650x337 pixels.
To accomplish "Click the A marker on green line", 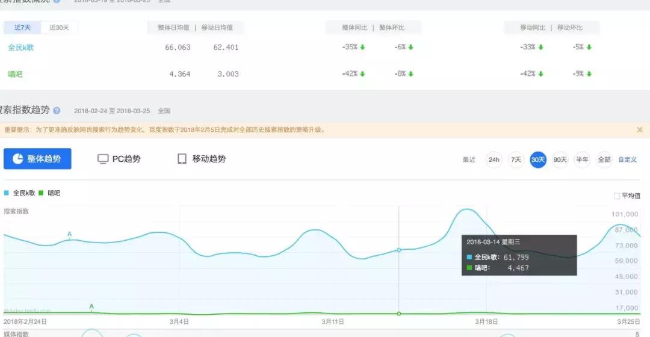I will (x=91, y=306).
